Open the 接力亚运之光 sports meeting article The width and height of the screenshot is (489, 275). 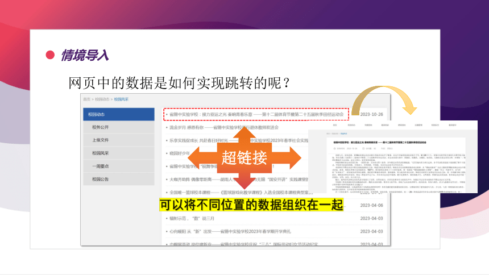pos(256,114)
